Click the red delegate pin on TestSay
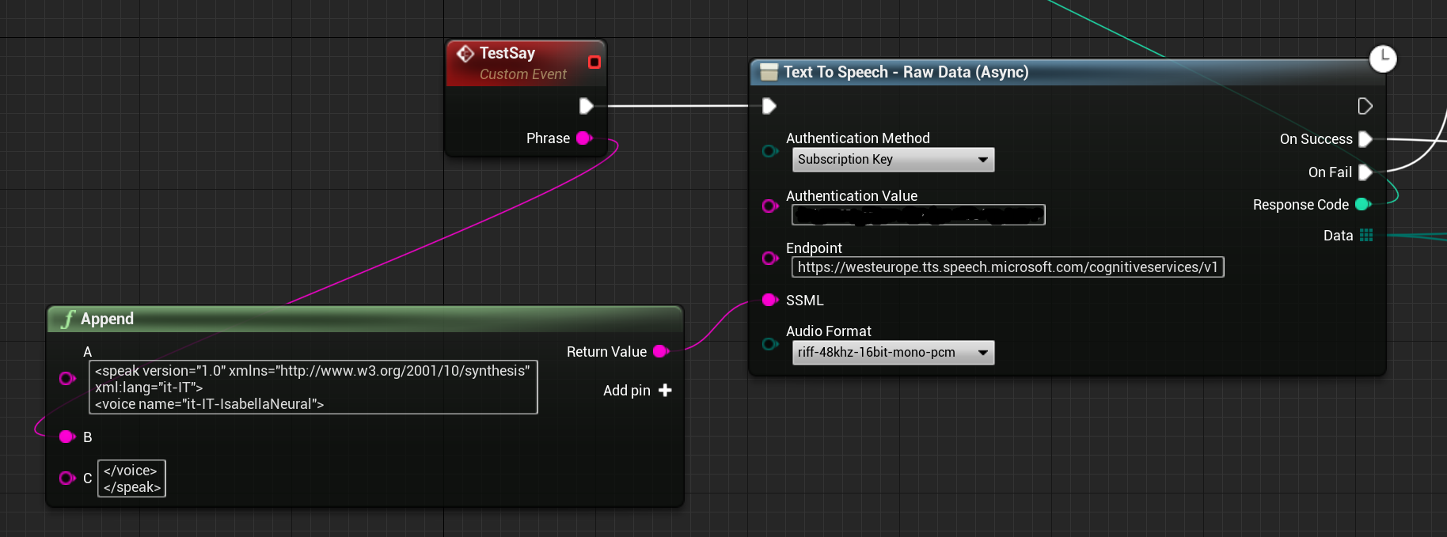 594,62
